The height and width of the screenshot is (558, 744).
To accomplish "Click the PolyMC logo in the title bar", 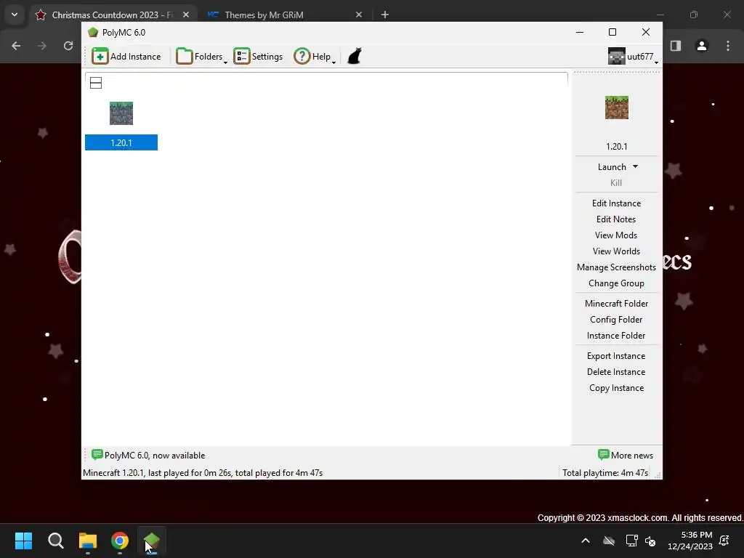I will coord(93,32).
